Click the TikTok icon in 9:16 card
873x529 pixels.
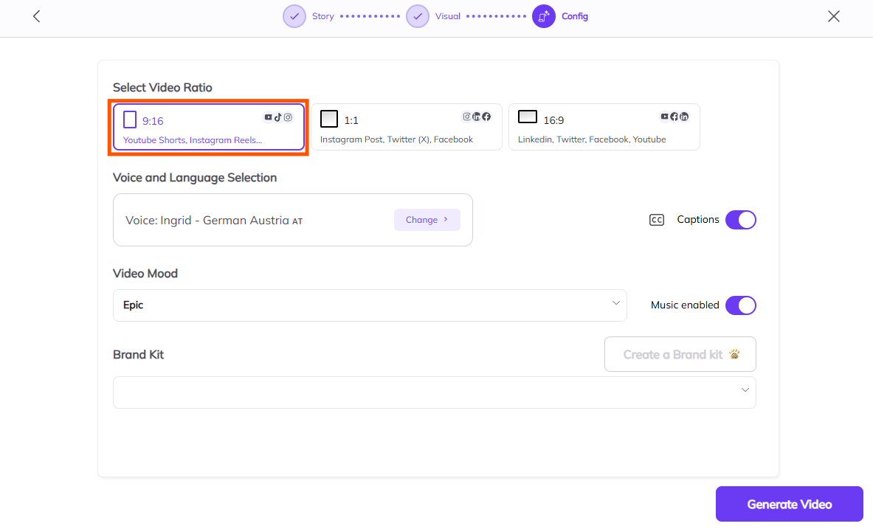277,117
